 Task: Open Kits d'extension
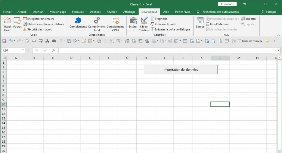pyautogui.click(x=218, y=24)
